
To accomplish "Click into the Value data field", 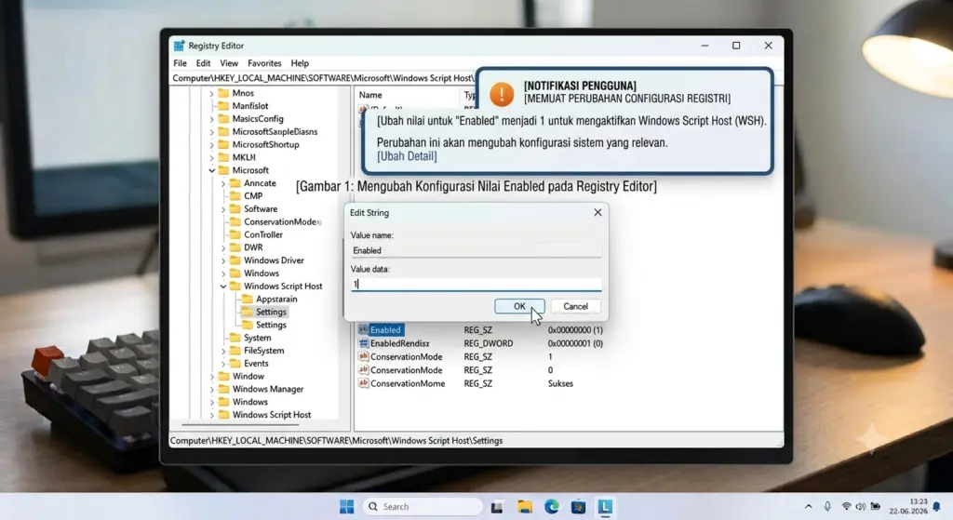I will (476, 284).
